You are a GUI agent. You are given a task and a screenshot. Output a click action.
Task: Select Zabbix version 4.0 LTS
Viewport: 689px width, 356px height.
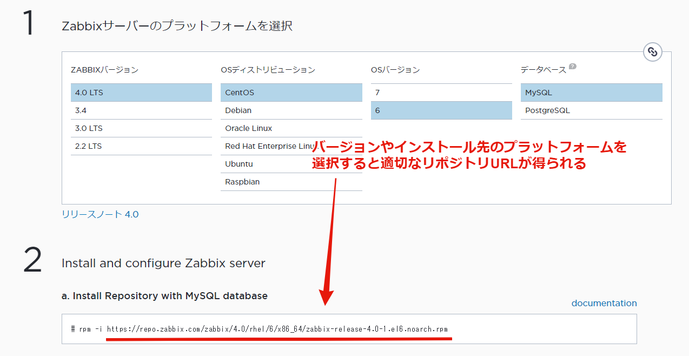[141, 93]
